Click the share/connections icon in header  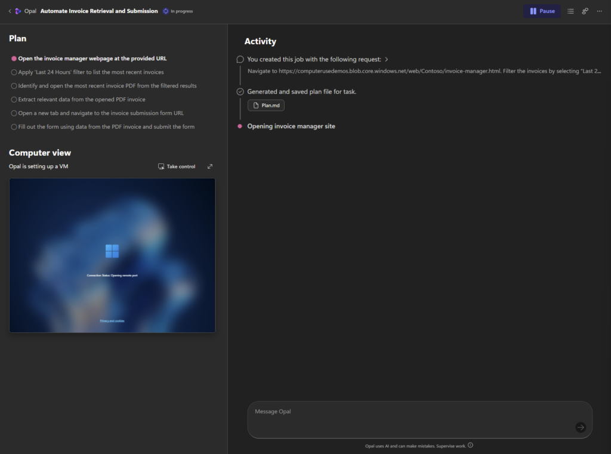pyautogui.click(x=585, y=11)
